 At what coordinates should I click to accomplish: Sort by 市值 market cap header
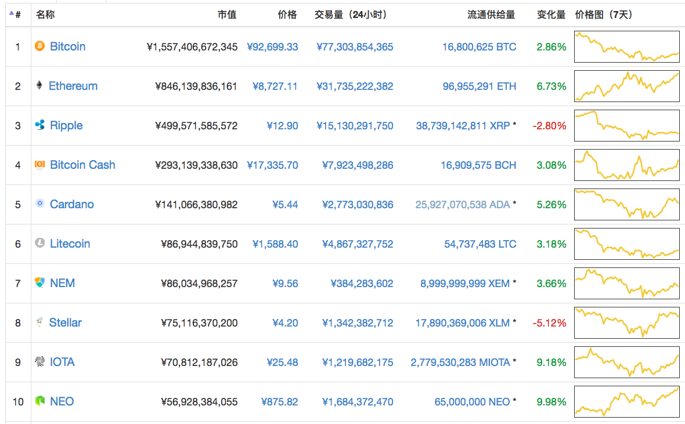click(227, 15)
